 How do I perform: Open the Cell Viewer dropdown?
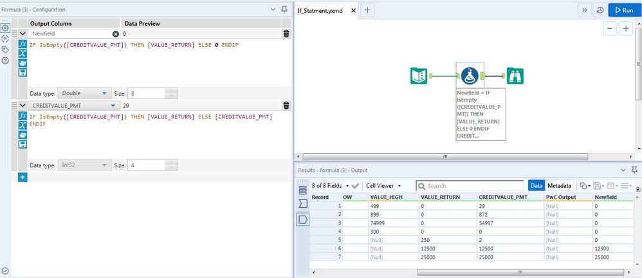coord(383,185)
